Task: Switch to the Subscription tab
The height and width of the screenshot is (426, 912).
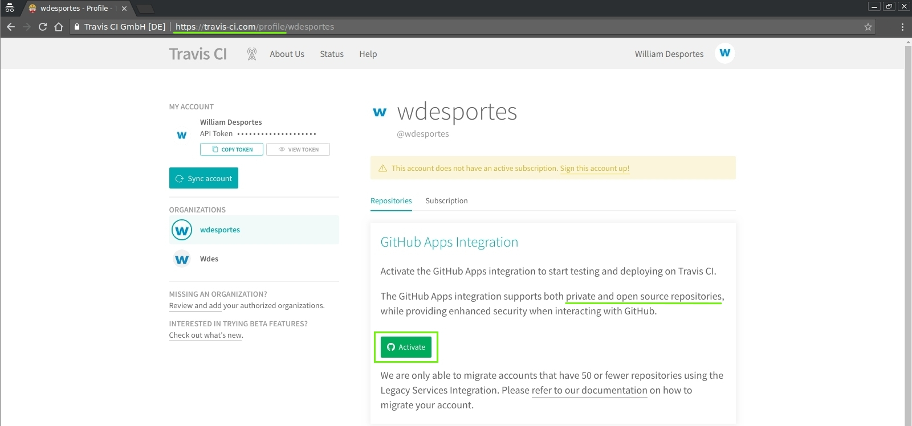Action: [x=447, y=201]
